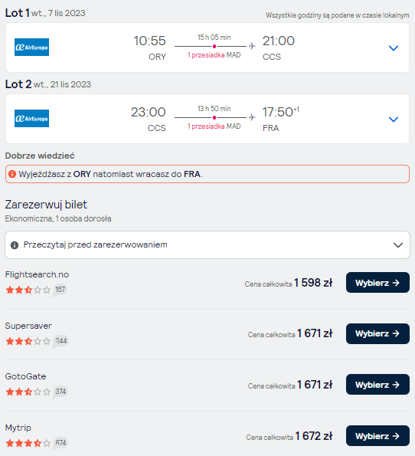The image size is (415, 456).
Task: Open Mytrip 874 reviews bubble
Action: (x=60, y=443)
